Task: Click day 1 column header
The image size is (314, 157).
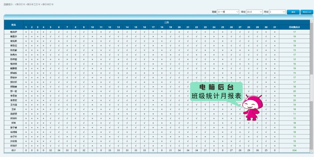Action: pyautogui.click(x=26, y=27)
